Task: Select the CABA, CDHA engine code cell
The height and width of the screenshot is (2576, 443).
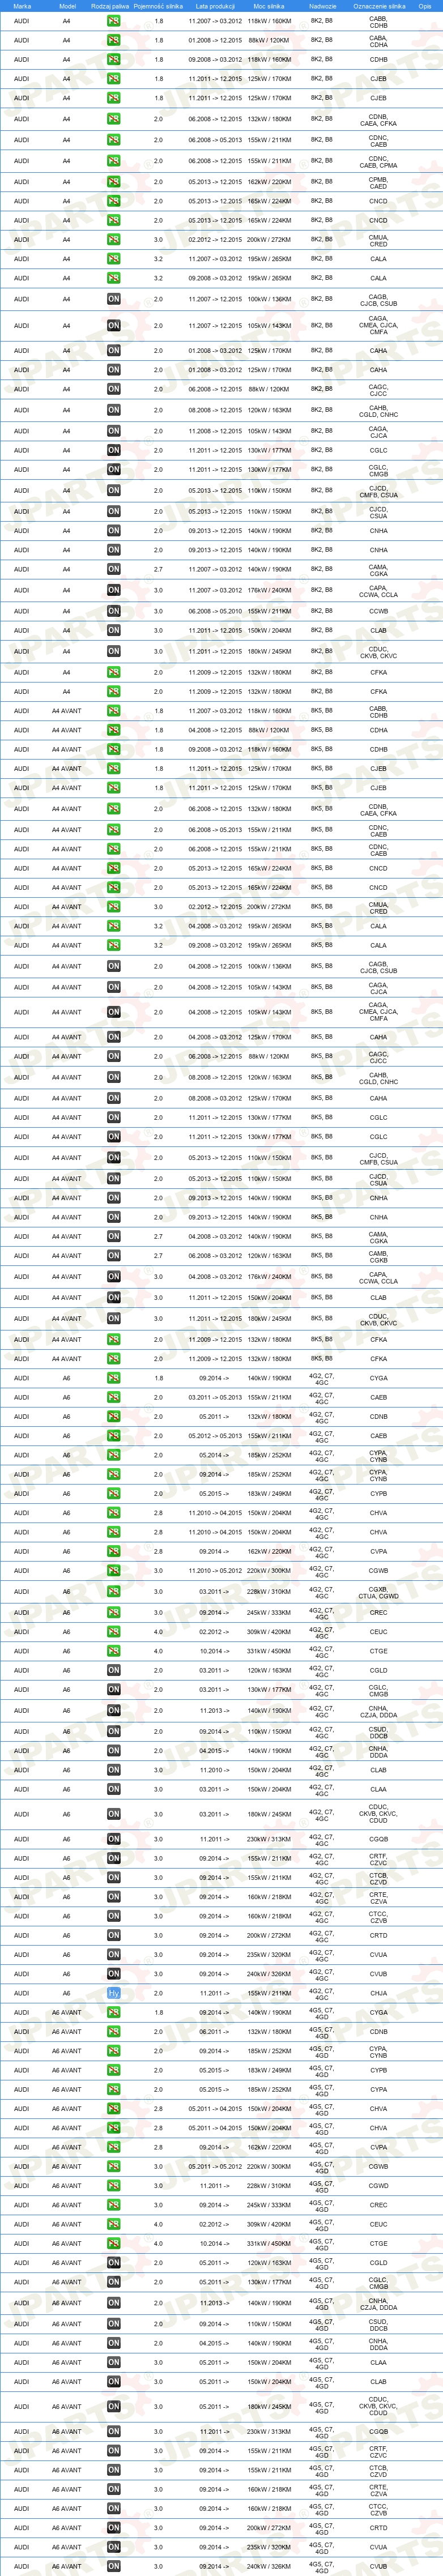Action: coord(378,41)
